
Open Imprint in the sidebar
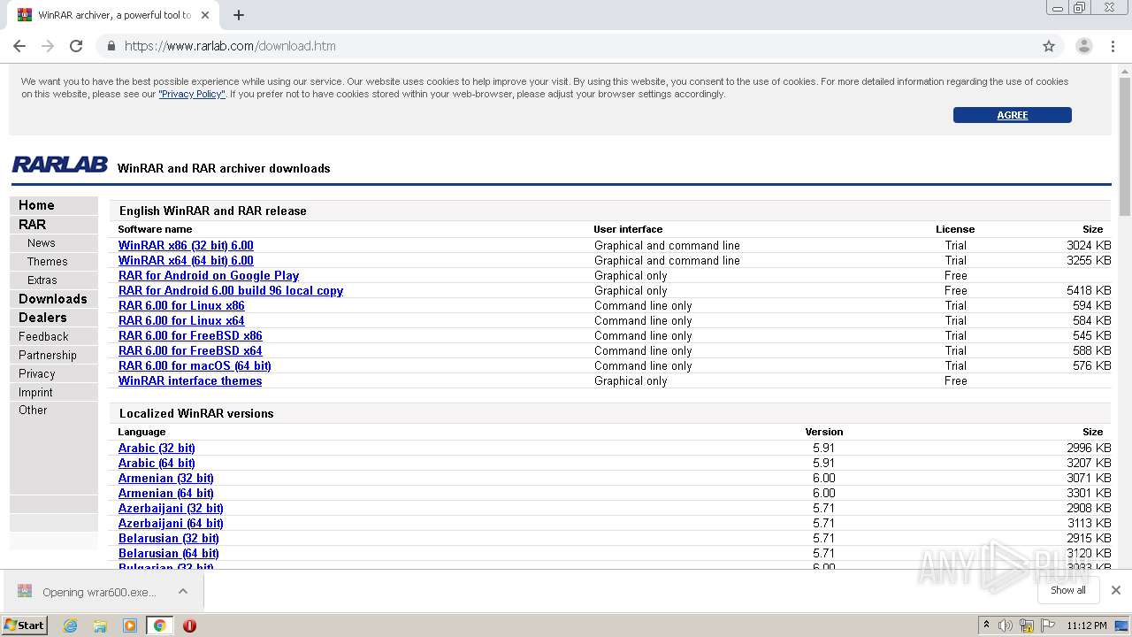tap(35, 392)
